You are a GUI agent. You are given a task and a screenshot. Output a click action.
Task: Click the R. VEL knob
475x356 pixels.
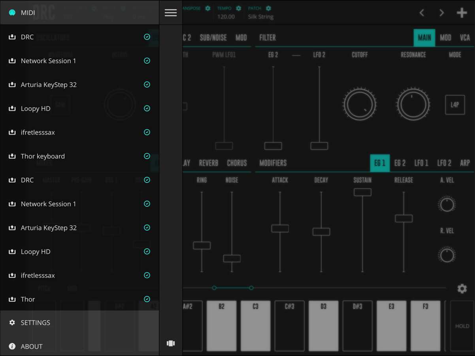point(447,255)
